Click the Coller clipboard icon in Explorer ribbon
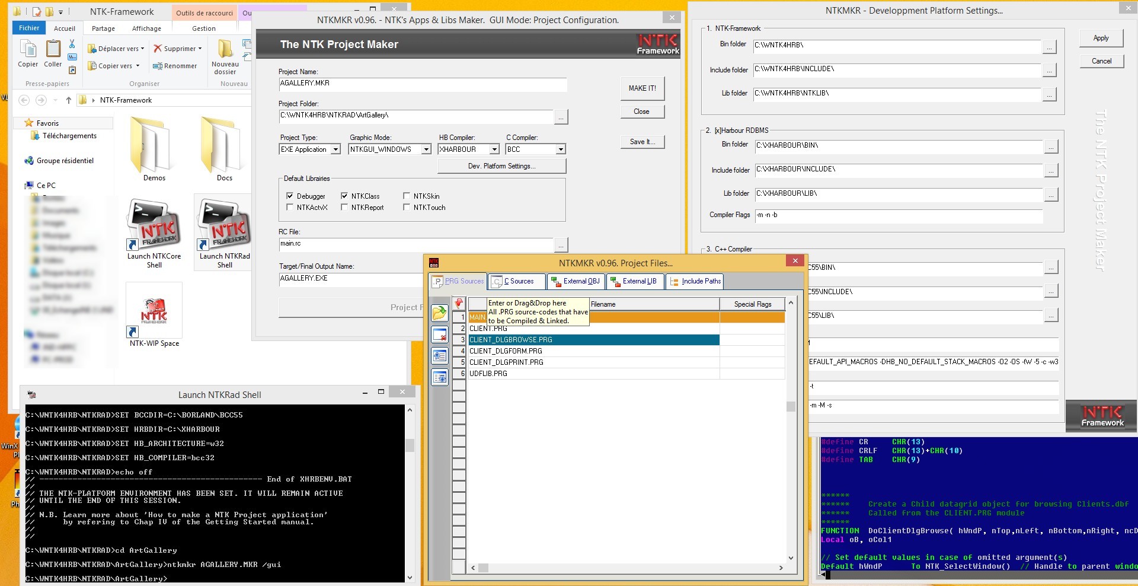 pos(53,49)
